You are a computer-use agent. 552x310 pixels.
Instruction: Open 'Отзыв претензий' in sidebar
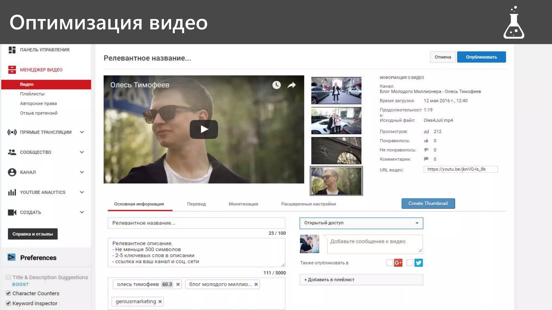pos(39,113)
